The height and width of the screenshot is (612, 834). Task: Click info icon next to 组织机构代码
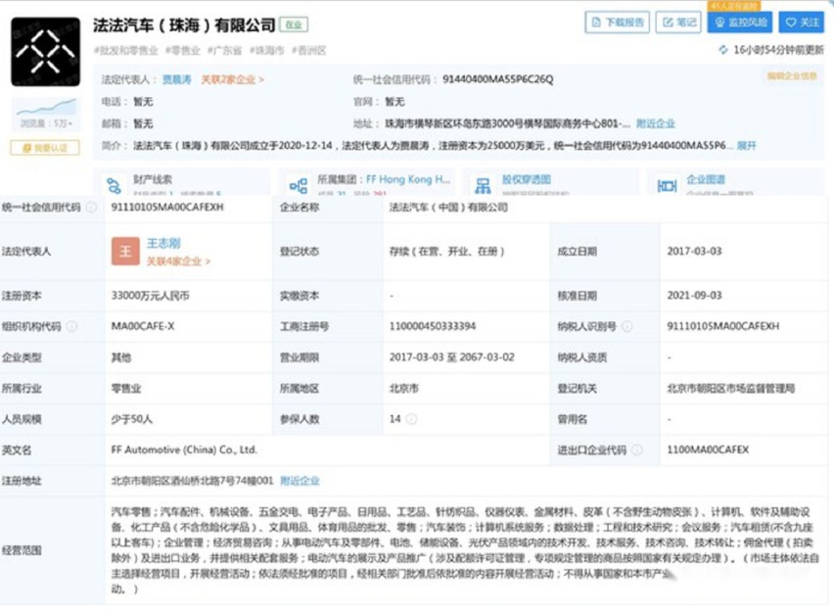click(72, 326)
